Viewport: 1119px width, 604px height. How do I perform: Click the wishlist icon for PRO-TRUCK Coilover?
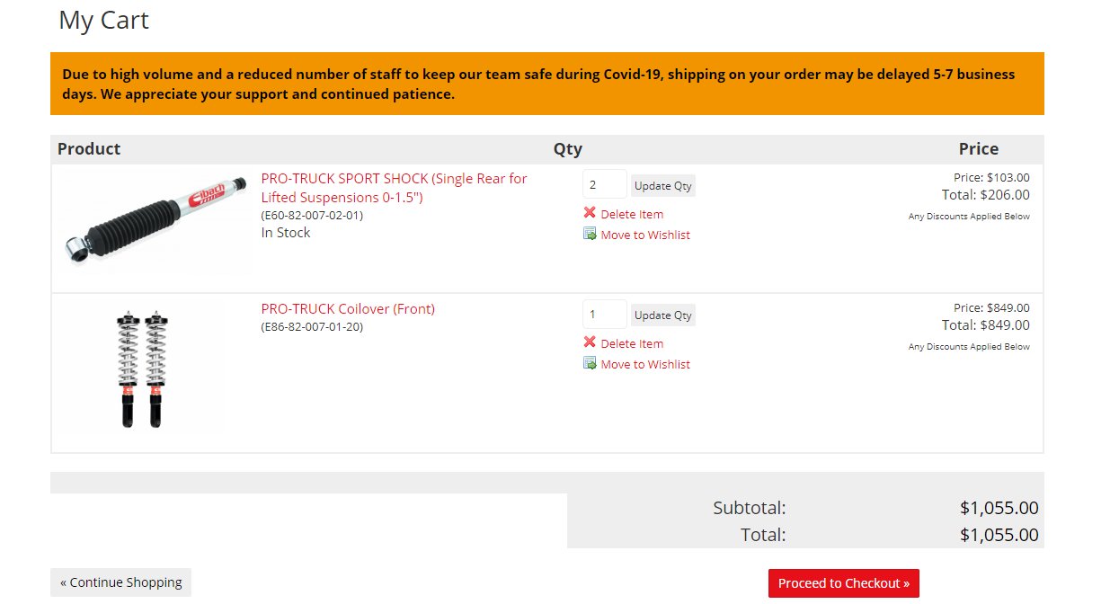tap(590, 363)
